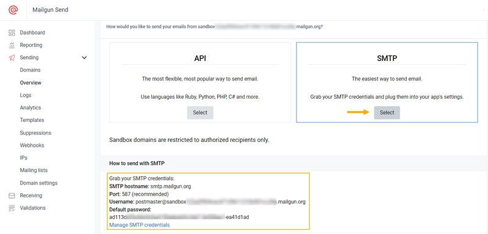Click 'The easiest way to send email.' text
488x234 pixels.
pos(387,79)
